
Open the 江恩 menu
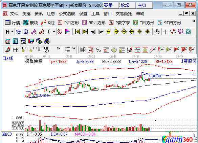point(51,13)
